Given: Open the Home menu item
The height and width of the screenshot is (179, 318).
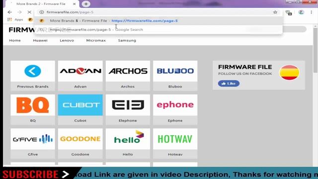Looking at the screenshot, I should [15, 40].
